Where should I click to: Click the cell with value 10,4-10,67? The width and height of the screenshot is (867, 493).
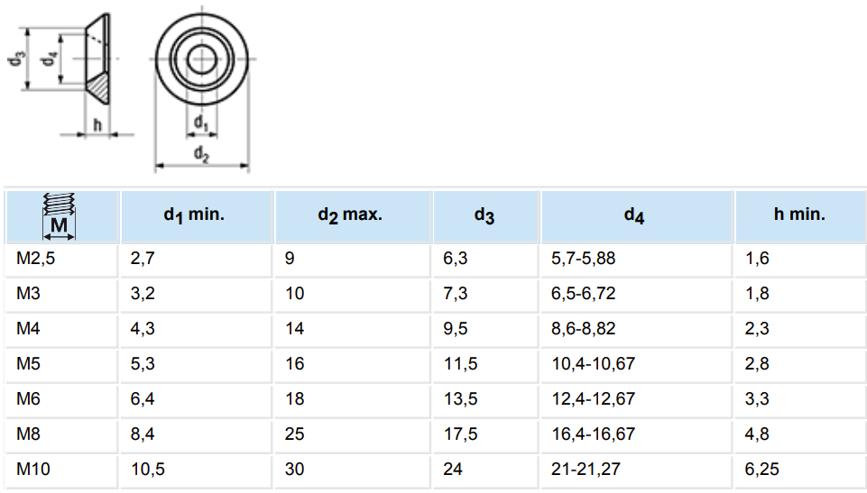click(594, 364)
